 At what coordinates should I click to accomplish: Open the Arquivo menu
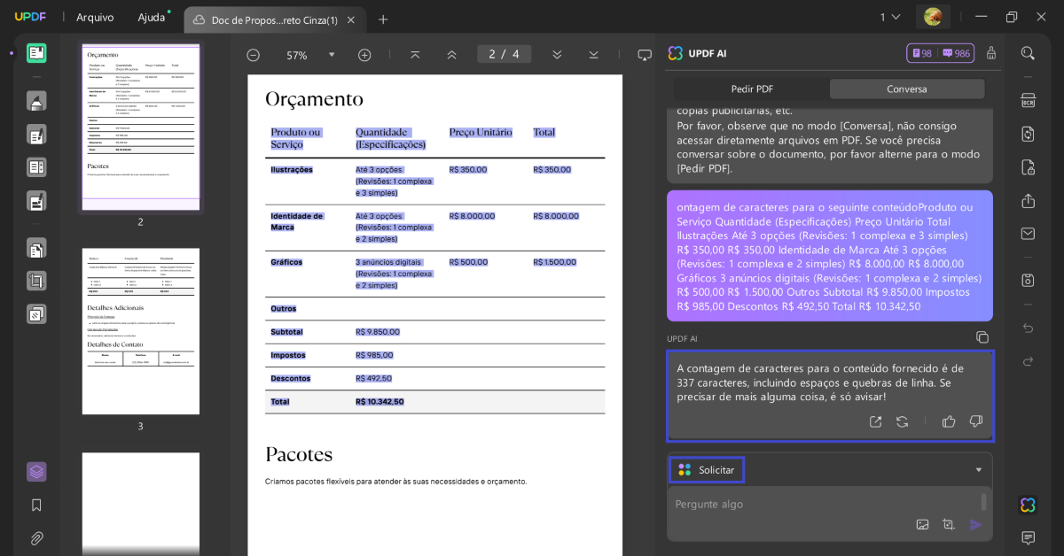point(95,17)
